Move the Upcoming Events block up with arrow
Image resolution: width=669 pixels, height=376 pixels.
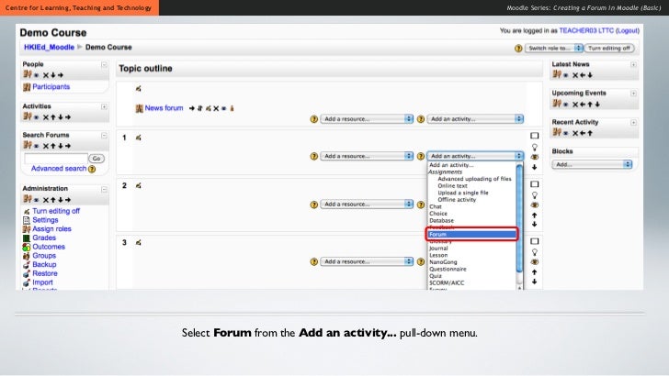pos(590,105)
